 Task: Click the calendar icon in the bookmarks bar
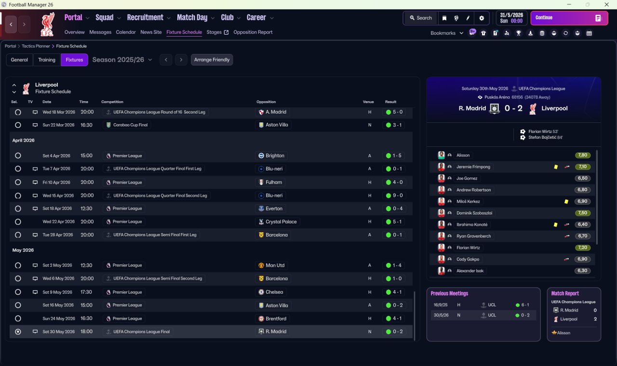(x=589, y=33)
